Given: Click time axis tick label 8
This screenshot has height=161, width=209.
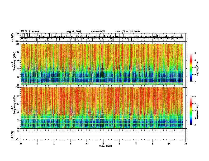Looking at the screenshot, I should [153, 144].
